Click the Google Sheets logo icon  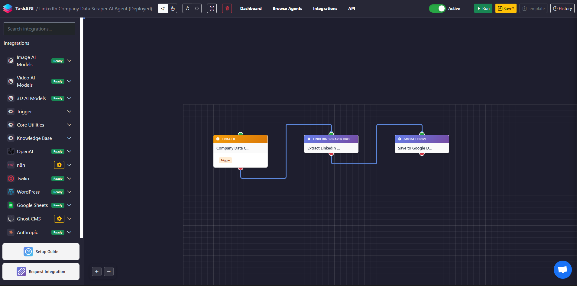(11, 205)
